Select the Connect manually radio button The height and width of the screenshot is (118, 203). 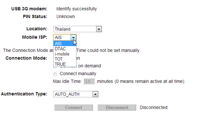pos(55,74)
